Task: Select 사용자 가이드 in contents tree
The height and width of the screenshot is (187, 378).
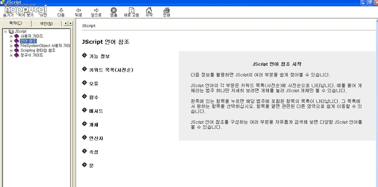Action: tap(32, 36)
